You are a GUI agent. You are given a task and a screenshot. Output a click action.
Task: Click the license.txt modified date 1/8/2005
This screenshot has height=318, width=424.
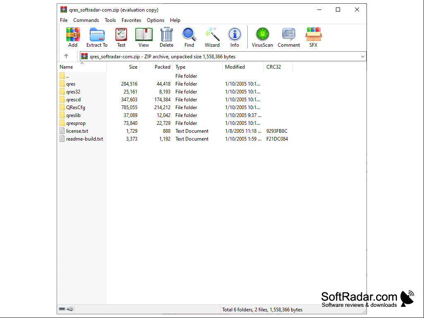[243, 131]
